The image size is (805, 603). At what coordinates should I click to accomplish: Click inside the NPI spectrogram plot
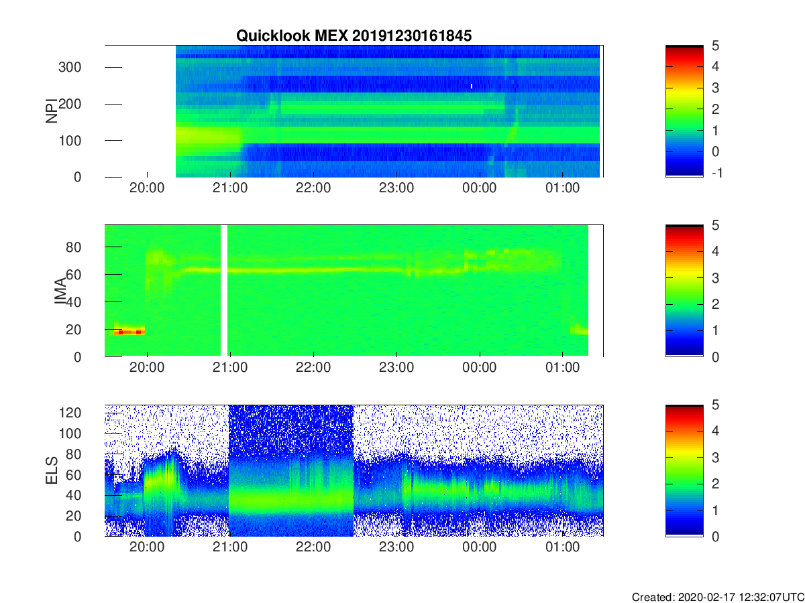(x=354, y=111)
